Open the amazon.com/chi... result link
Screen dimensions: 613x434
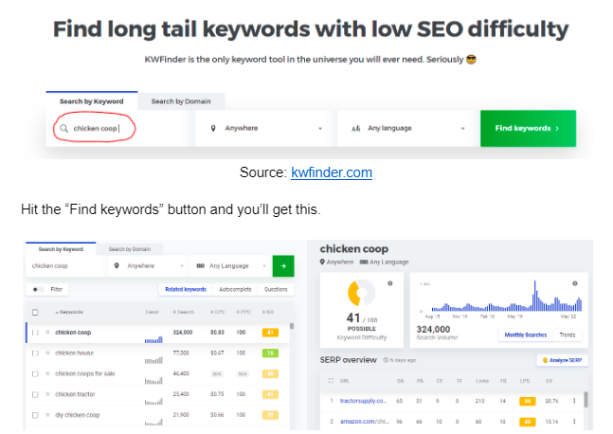point(365,422)
